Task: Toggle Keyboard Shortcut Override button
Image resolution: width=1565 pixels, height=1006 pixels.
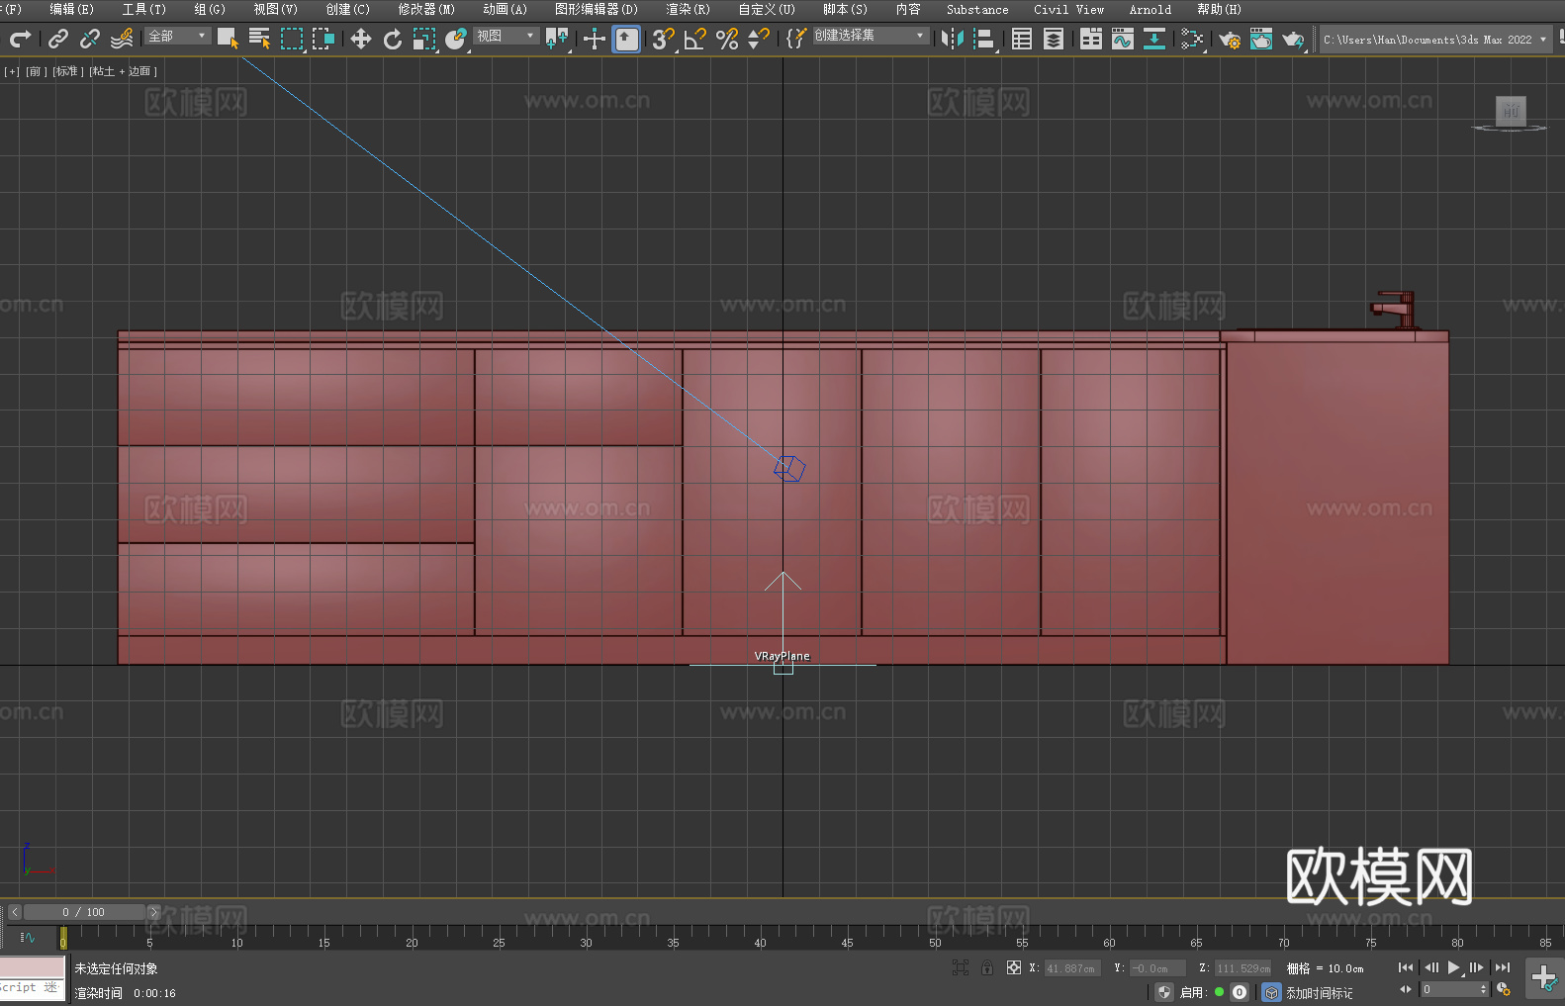Action: coord(626,39)
